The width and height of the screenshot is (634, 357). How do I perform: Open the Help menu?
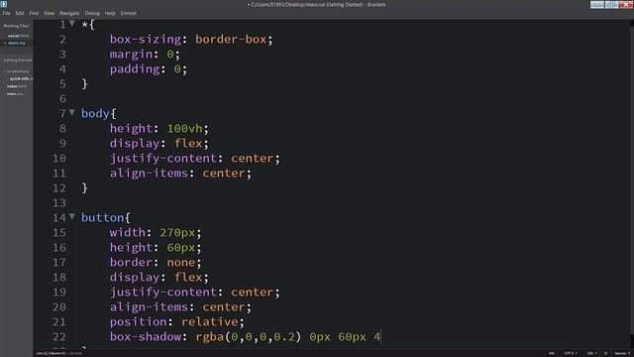110,13
